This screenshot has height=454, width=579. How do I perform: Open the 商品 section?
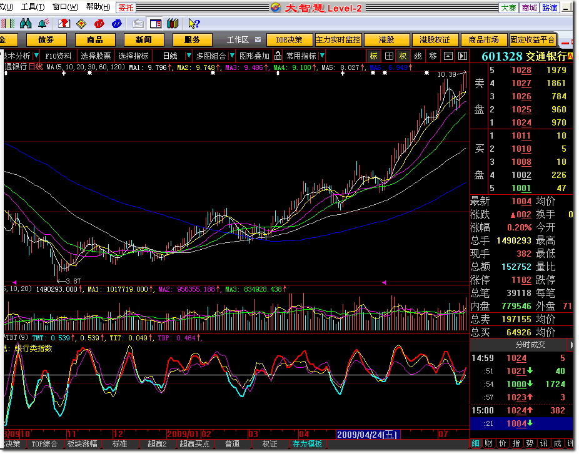[95, 40]
